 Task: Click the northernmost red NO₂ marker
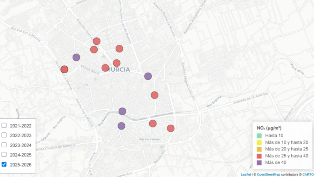[97, 41]
